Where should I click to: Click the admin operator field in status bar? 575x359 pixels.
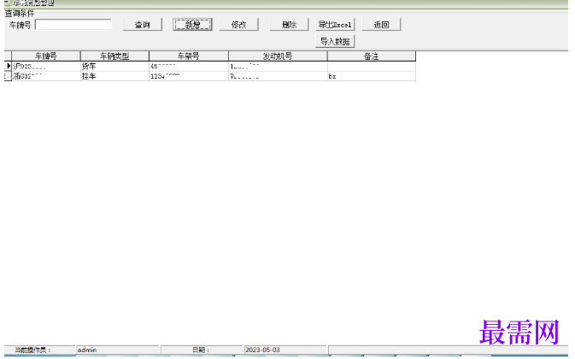coord(118,350)
